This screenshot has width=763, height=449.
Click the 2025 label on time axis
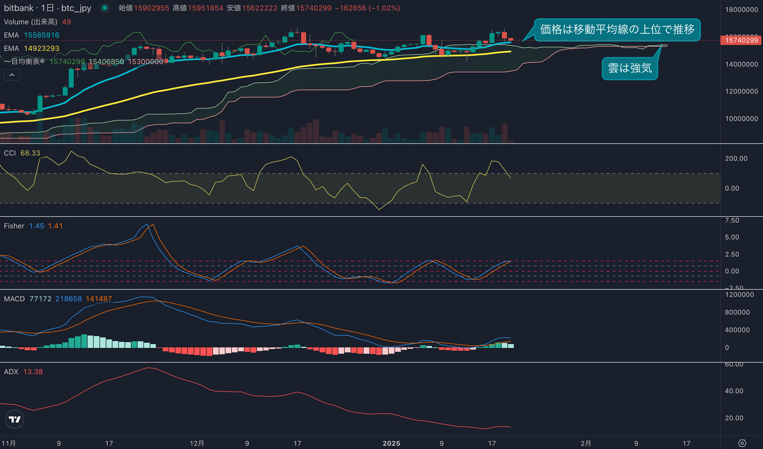pos(391,443)
